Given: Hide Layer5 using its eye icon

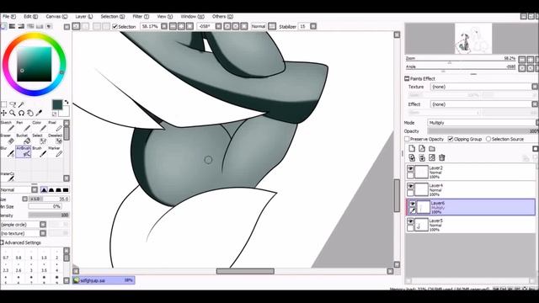Looking at the screenshot, I should click(x=410, y=221).
